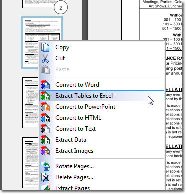Select Extract Tables to Excel entry
The height and width of the screenshot is (195, 187).
(x=102, y=96)
